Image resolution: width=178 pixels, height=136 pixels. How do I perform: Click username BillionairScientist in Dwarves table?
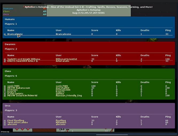pos(66,59)
